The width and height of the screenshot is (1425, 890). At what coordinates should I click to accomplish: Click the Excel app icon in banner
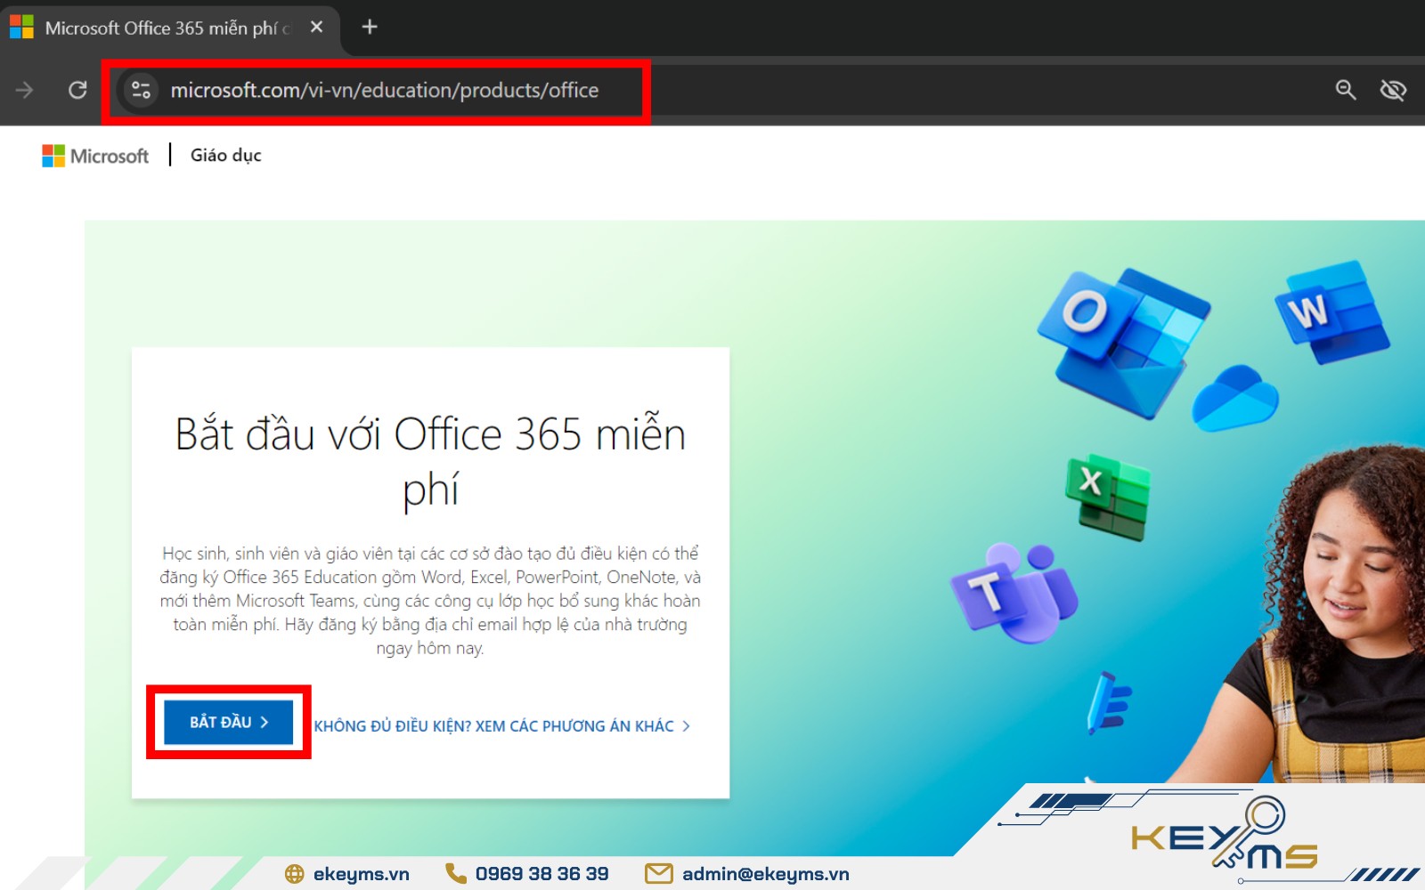tap(1108, 498)
